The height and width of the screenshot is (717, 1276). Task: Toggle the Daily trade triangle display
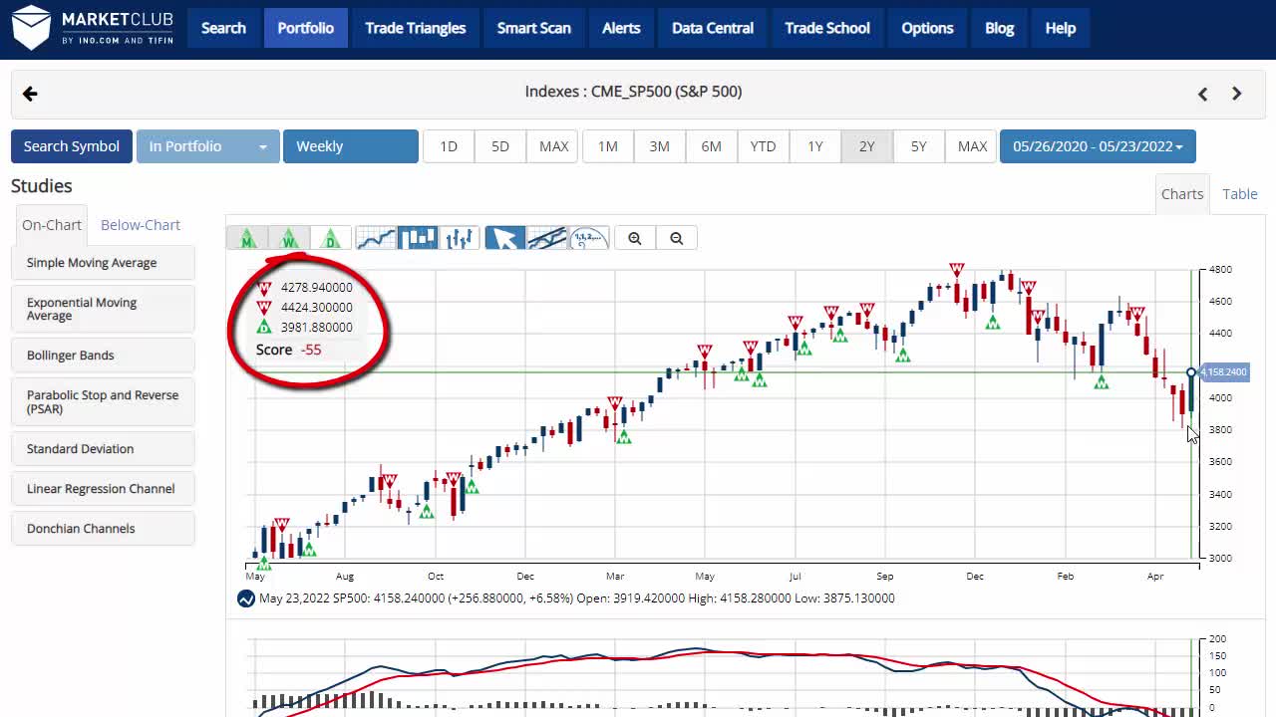[331, 238]
